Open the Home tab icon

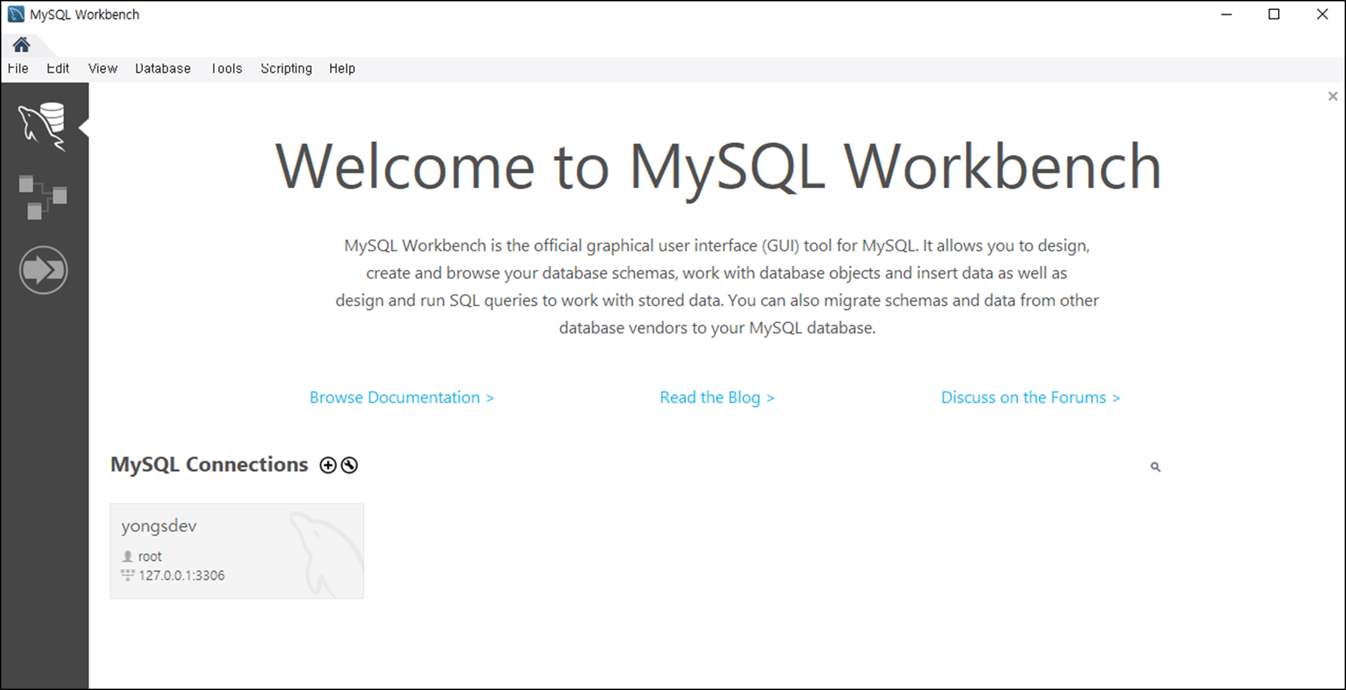tap(22, 45)
